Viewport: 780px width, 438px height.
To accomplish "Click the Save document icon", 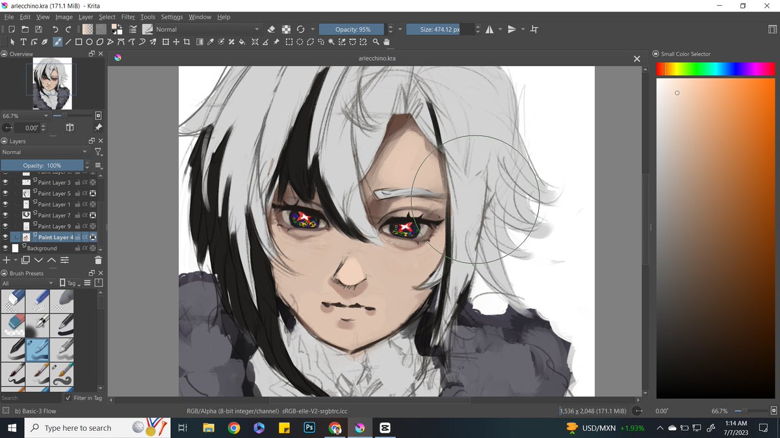I will tap(38, 29).
